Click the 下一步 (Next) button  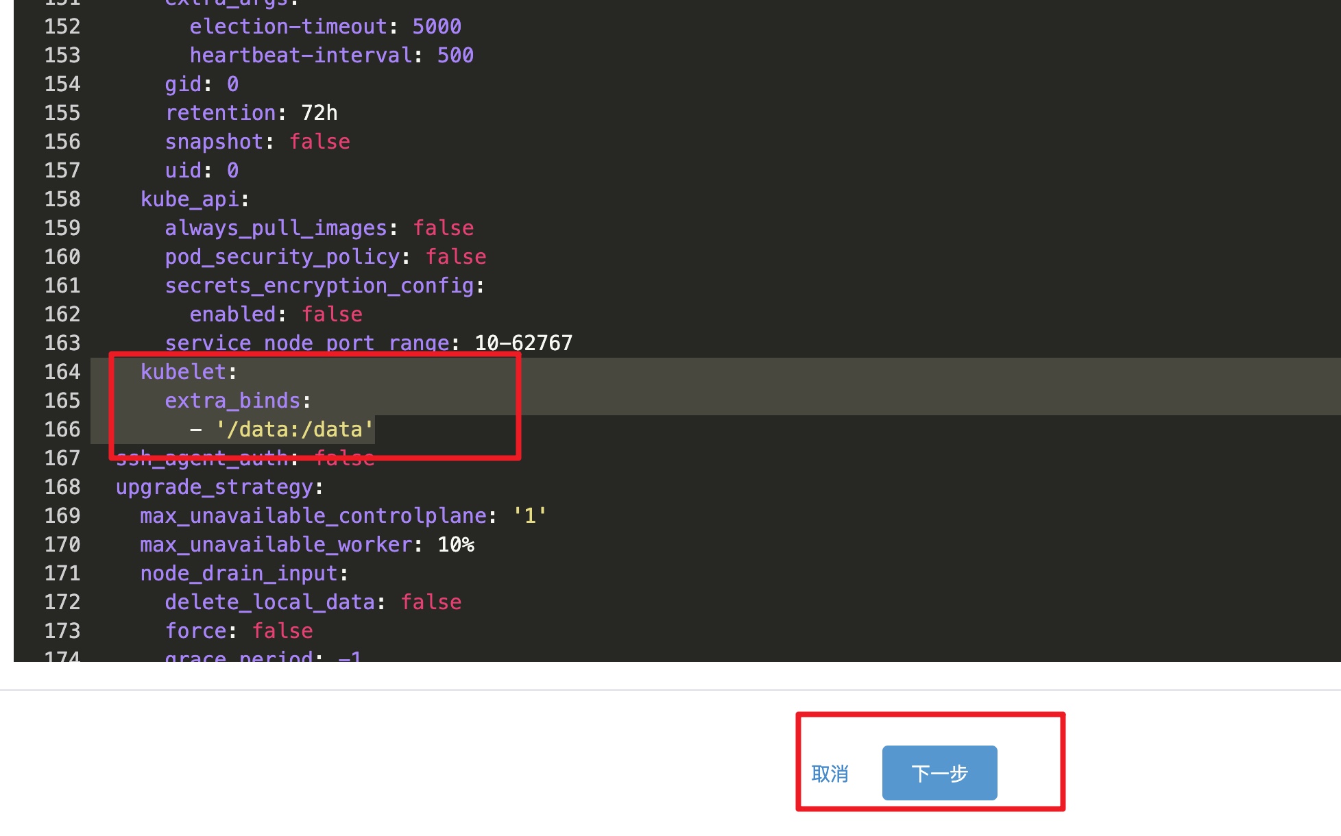tap(939, 773)
